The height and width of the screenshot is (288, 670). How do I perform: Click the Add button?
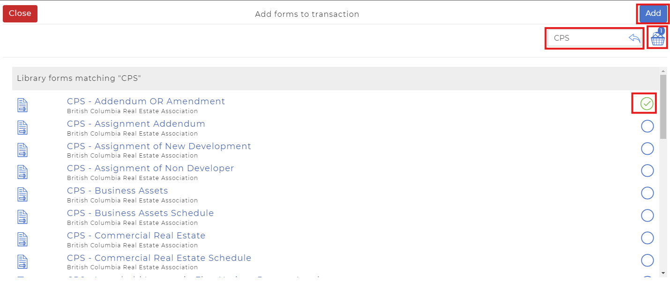click(653, 13)
